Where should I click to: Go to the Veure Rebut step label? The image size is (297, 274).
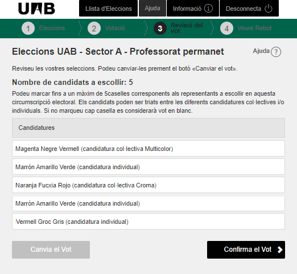[254, 28]
